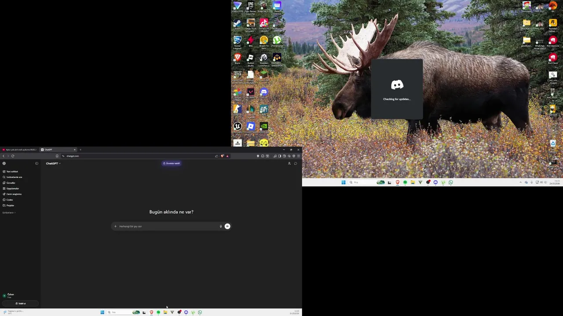Viewport: 563px width, 316px height.
Task: Open the Discord desktop shortcut
Action: pyautogui.click(x=264, y=93)
